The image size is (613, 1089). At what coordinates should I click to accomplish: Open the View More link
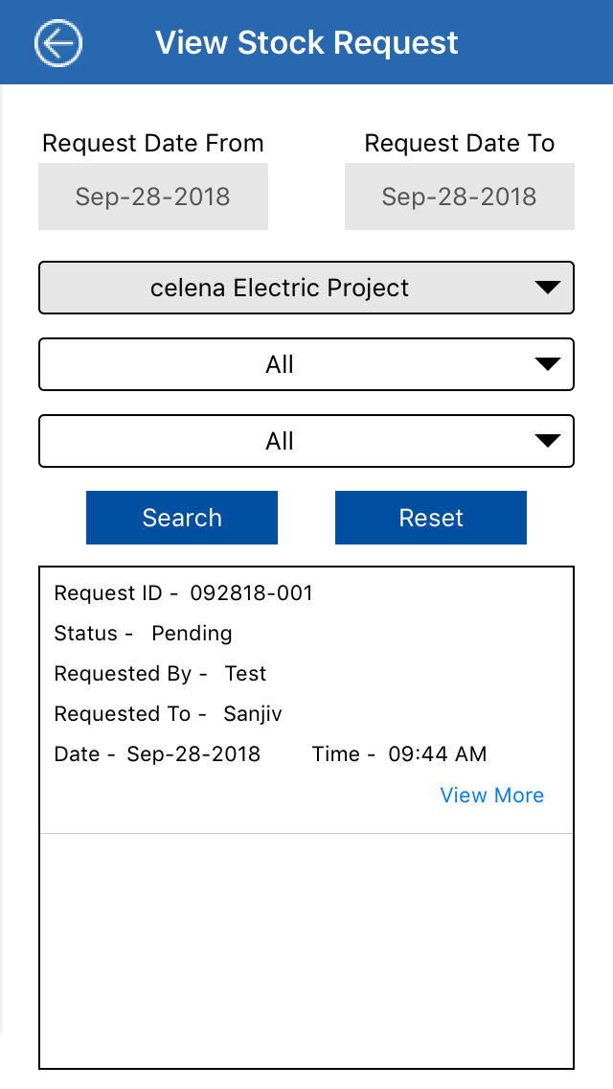tap(491, 796)
